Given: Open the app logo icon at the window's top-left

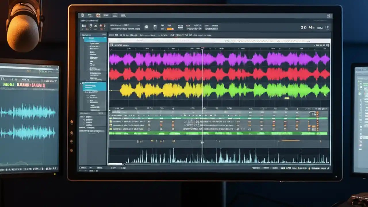Looking at the screenshot, I should [x=83, y=15].
